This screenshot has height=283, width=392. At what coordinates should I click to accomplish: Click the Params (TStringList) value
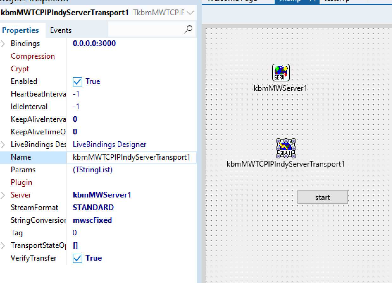[x=93, y=170]
